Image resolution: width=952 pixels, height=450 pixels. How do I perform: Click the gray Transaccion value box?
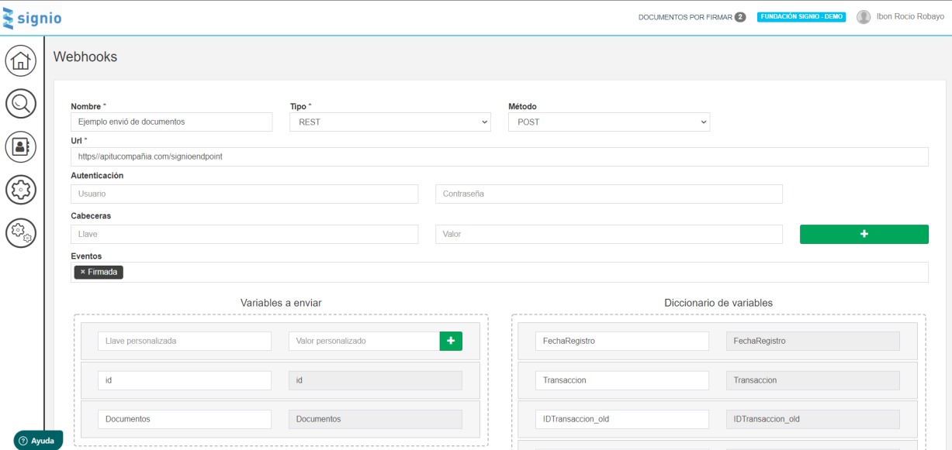(813, 380)
